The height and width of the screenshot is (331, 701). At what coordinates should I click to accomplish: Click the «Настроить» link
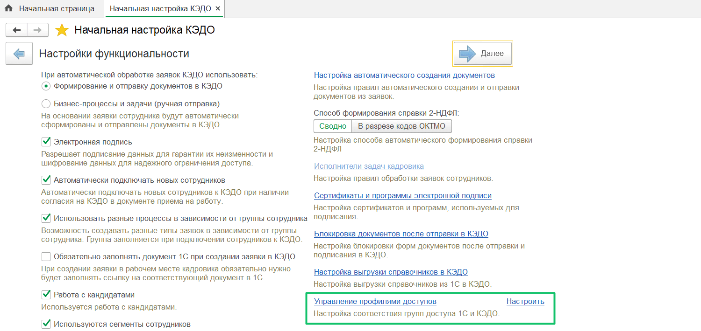tap(525, 301)
